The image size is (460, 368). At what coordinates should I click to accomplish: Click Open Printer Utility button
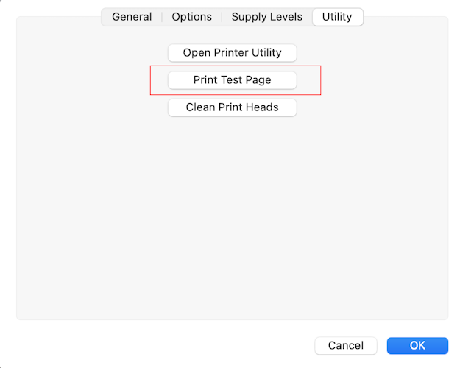click(x=232, y=53)
